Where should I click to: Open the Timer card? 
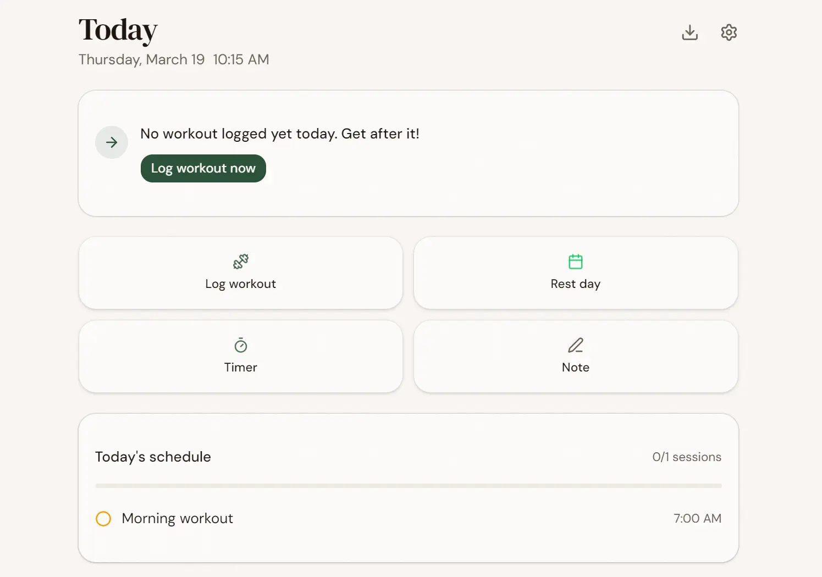tap(240, 357)
